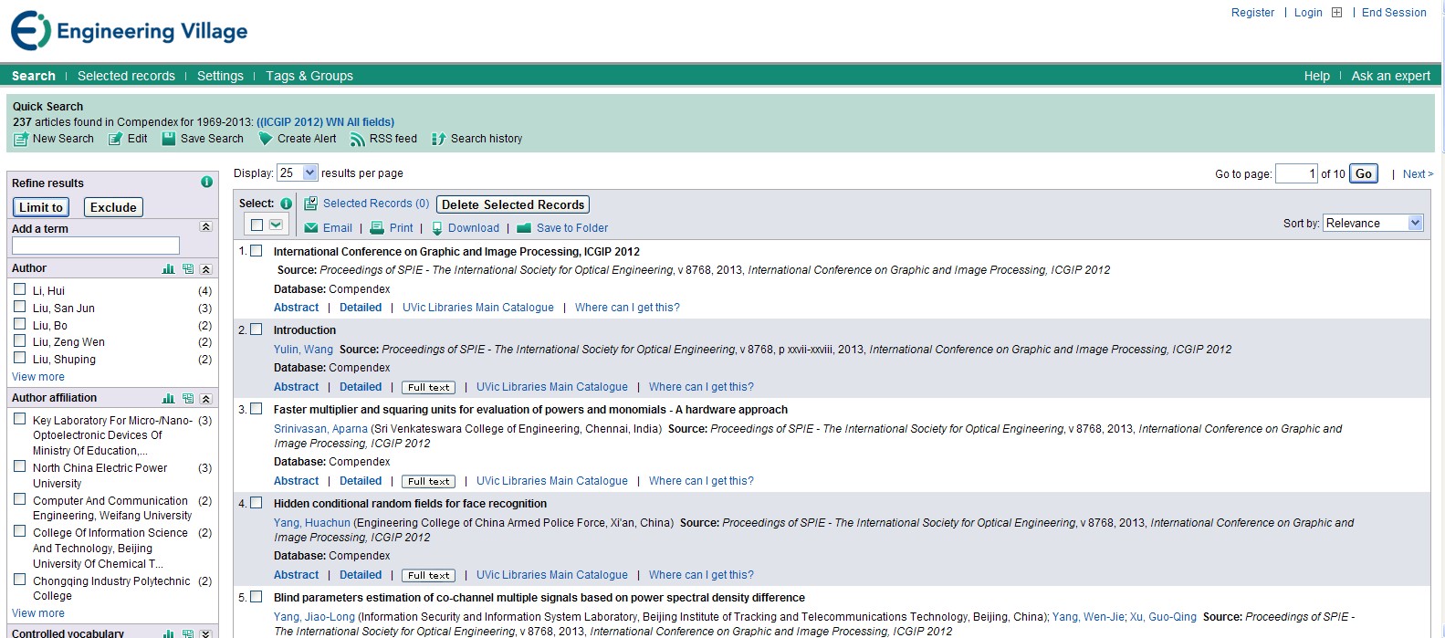Click the RSS feed icon

pos(357,139)
